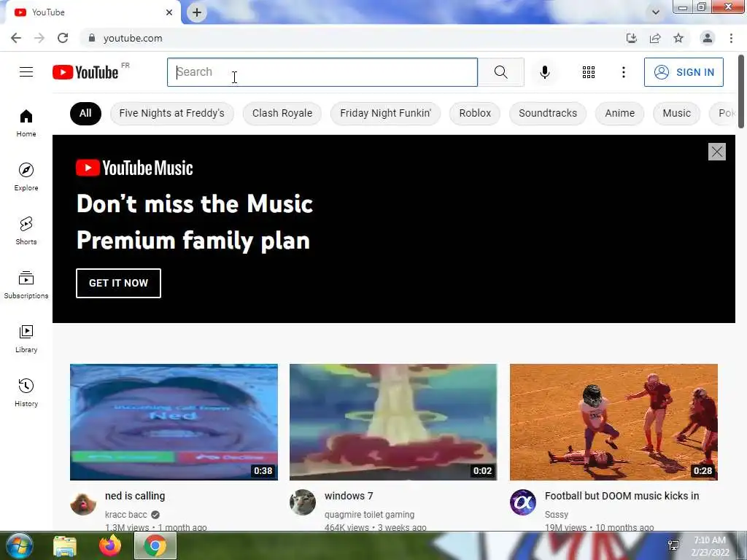Play the 'ned is calling' thumbnail
The image size is (747, 560).
pos(174,422)
